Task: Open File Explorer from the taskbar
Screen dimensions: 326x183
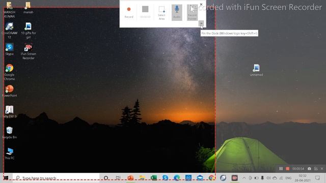Action: (142, 178)
